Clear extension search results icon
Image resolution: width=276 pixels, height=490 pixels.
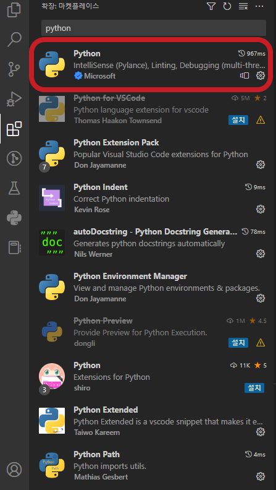point(243,6)
